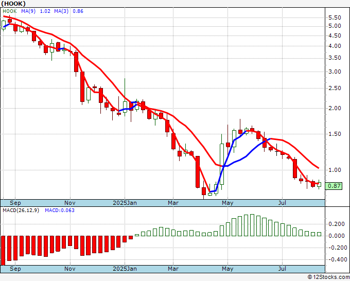Click the green HOOK legend label
Viewport: 350px width, 281px height.
click(x=10, y=11)
